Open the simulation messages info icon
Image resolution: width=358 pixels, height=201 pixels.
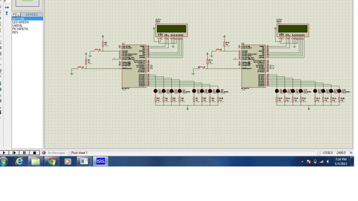(x=44, y=153)
